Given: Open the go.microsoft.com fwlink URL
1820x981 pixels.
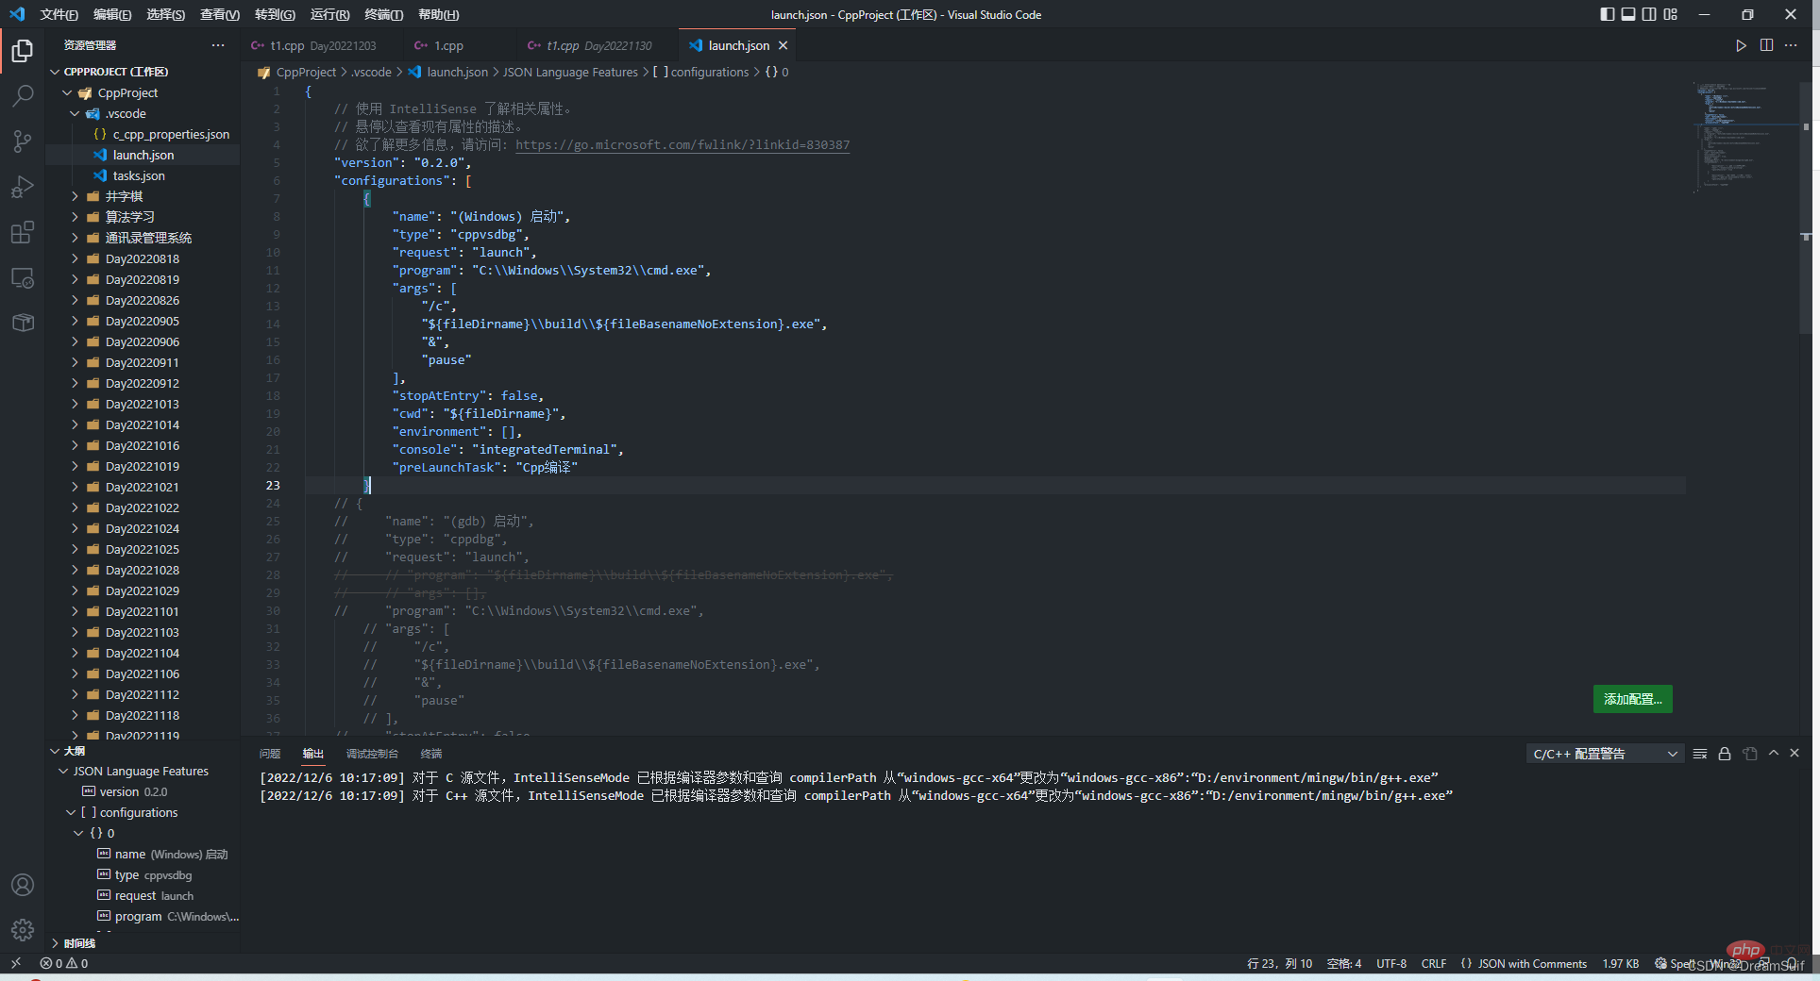Looking at the screenshot, I should click(x=682, y=144).
